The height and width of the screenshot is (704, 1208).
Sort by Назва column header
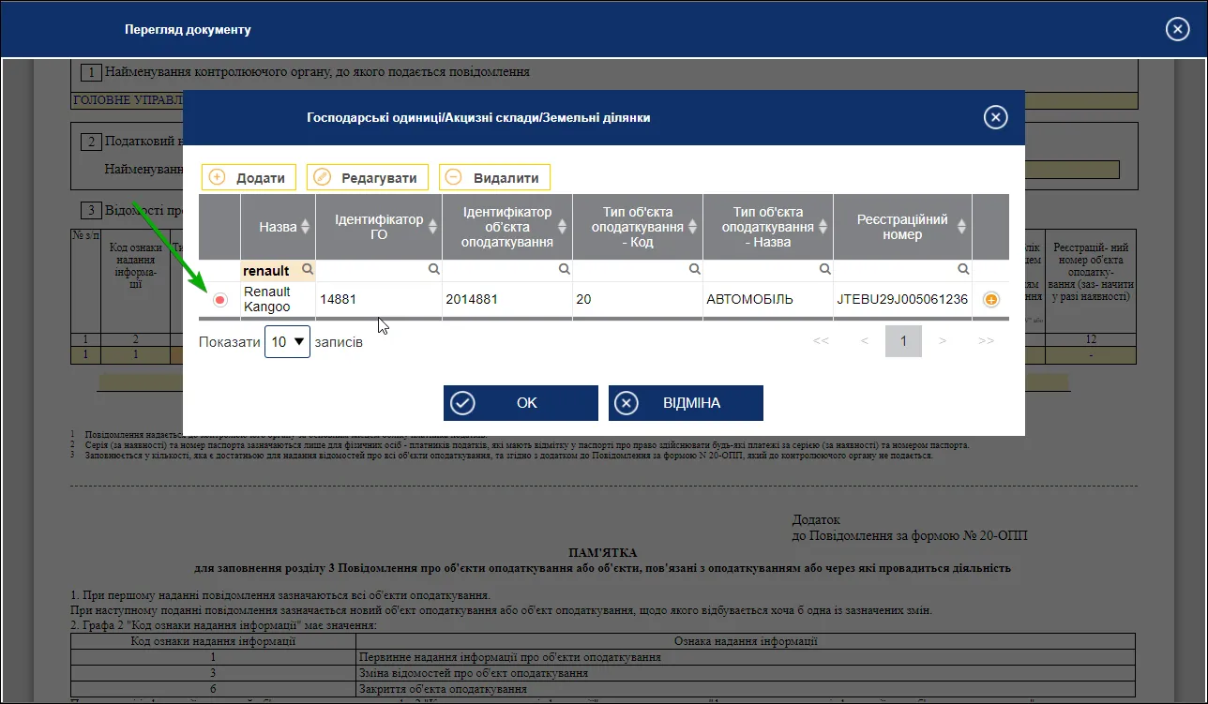click(x=278, y=227)
